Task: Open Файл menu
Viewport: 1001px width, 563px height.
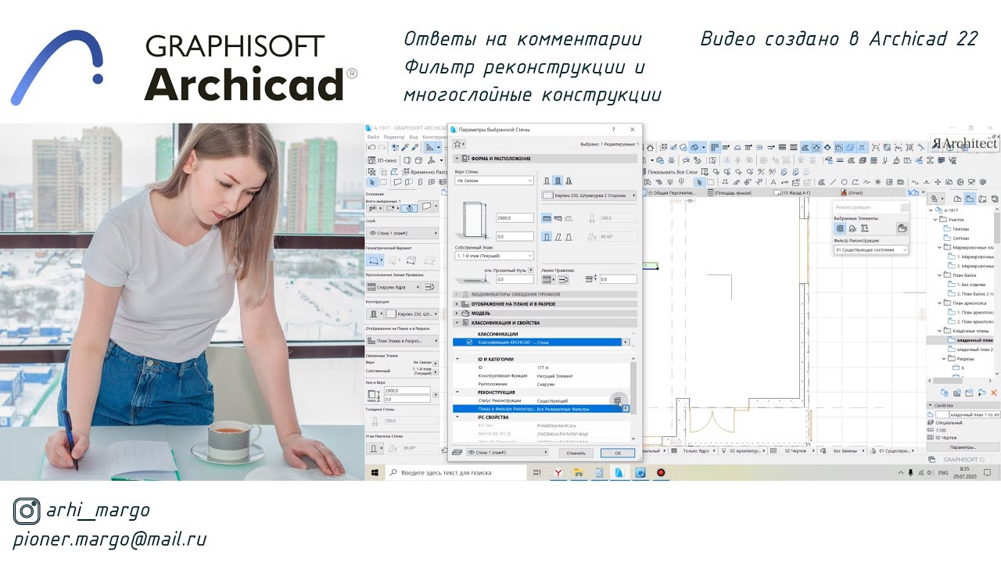Action: pyautogui.click(x=374, y=137)
